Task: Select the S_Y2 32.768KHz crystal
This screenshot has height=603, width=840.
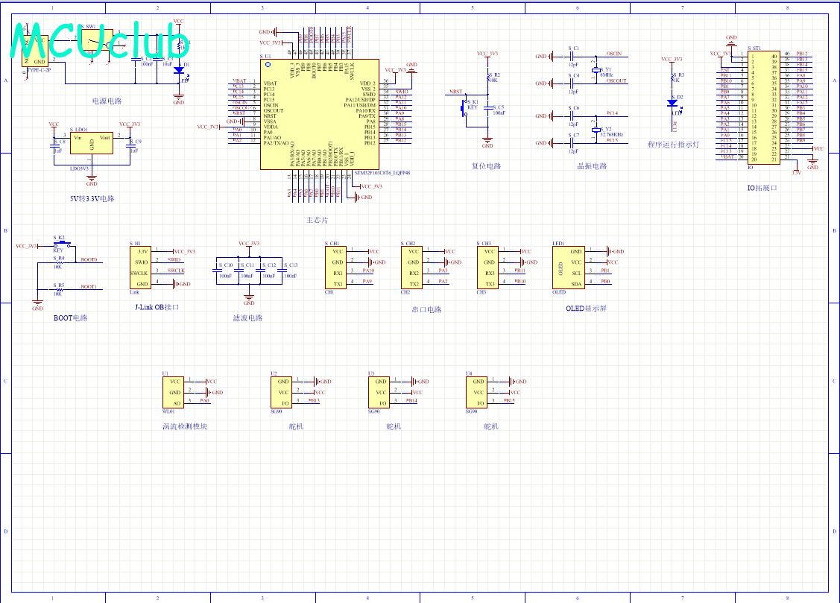Action: (x=596, y=130)
